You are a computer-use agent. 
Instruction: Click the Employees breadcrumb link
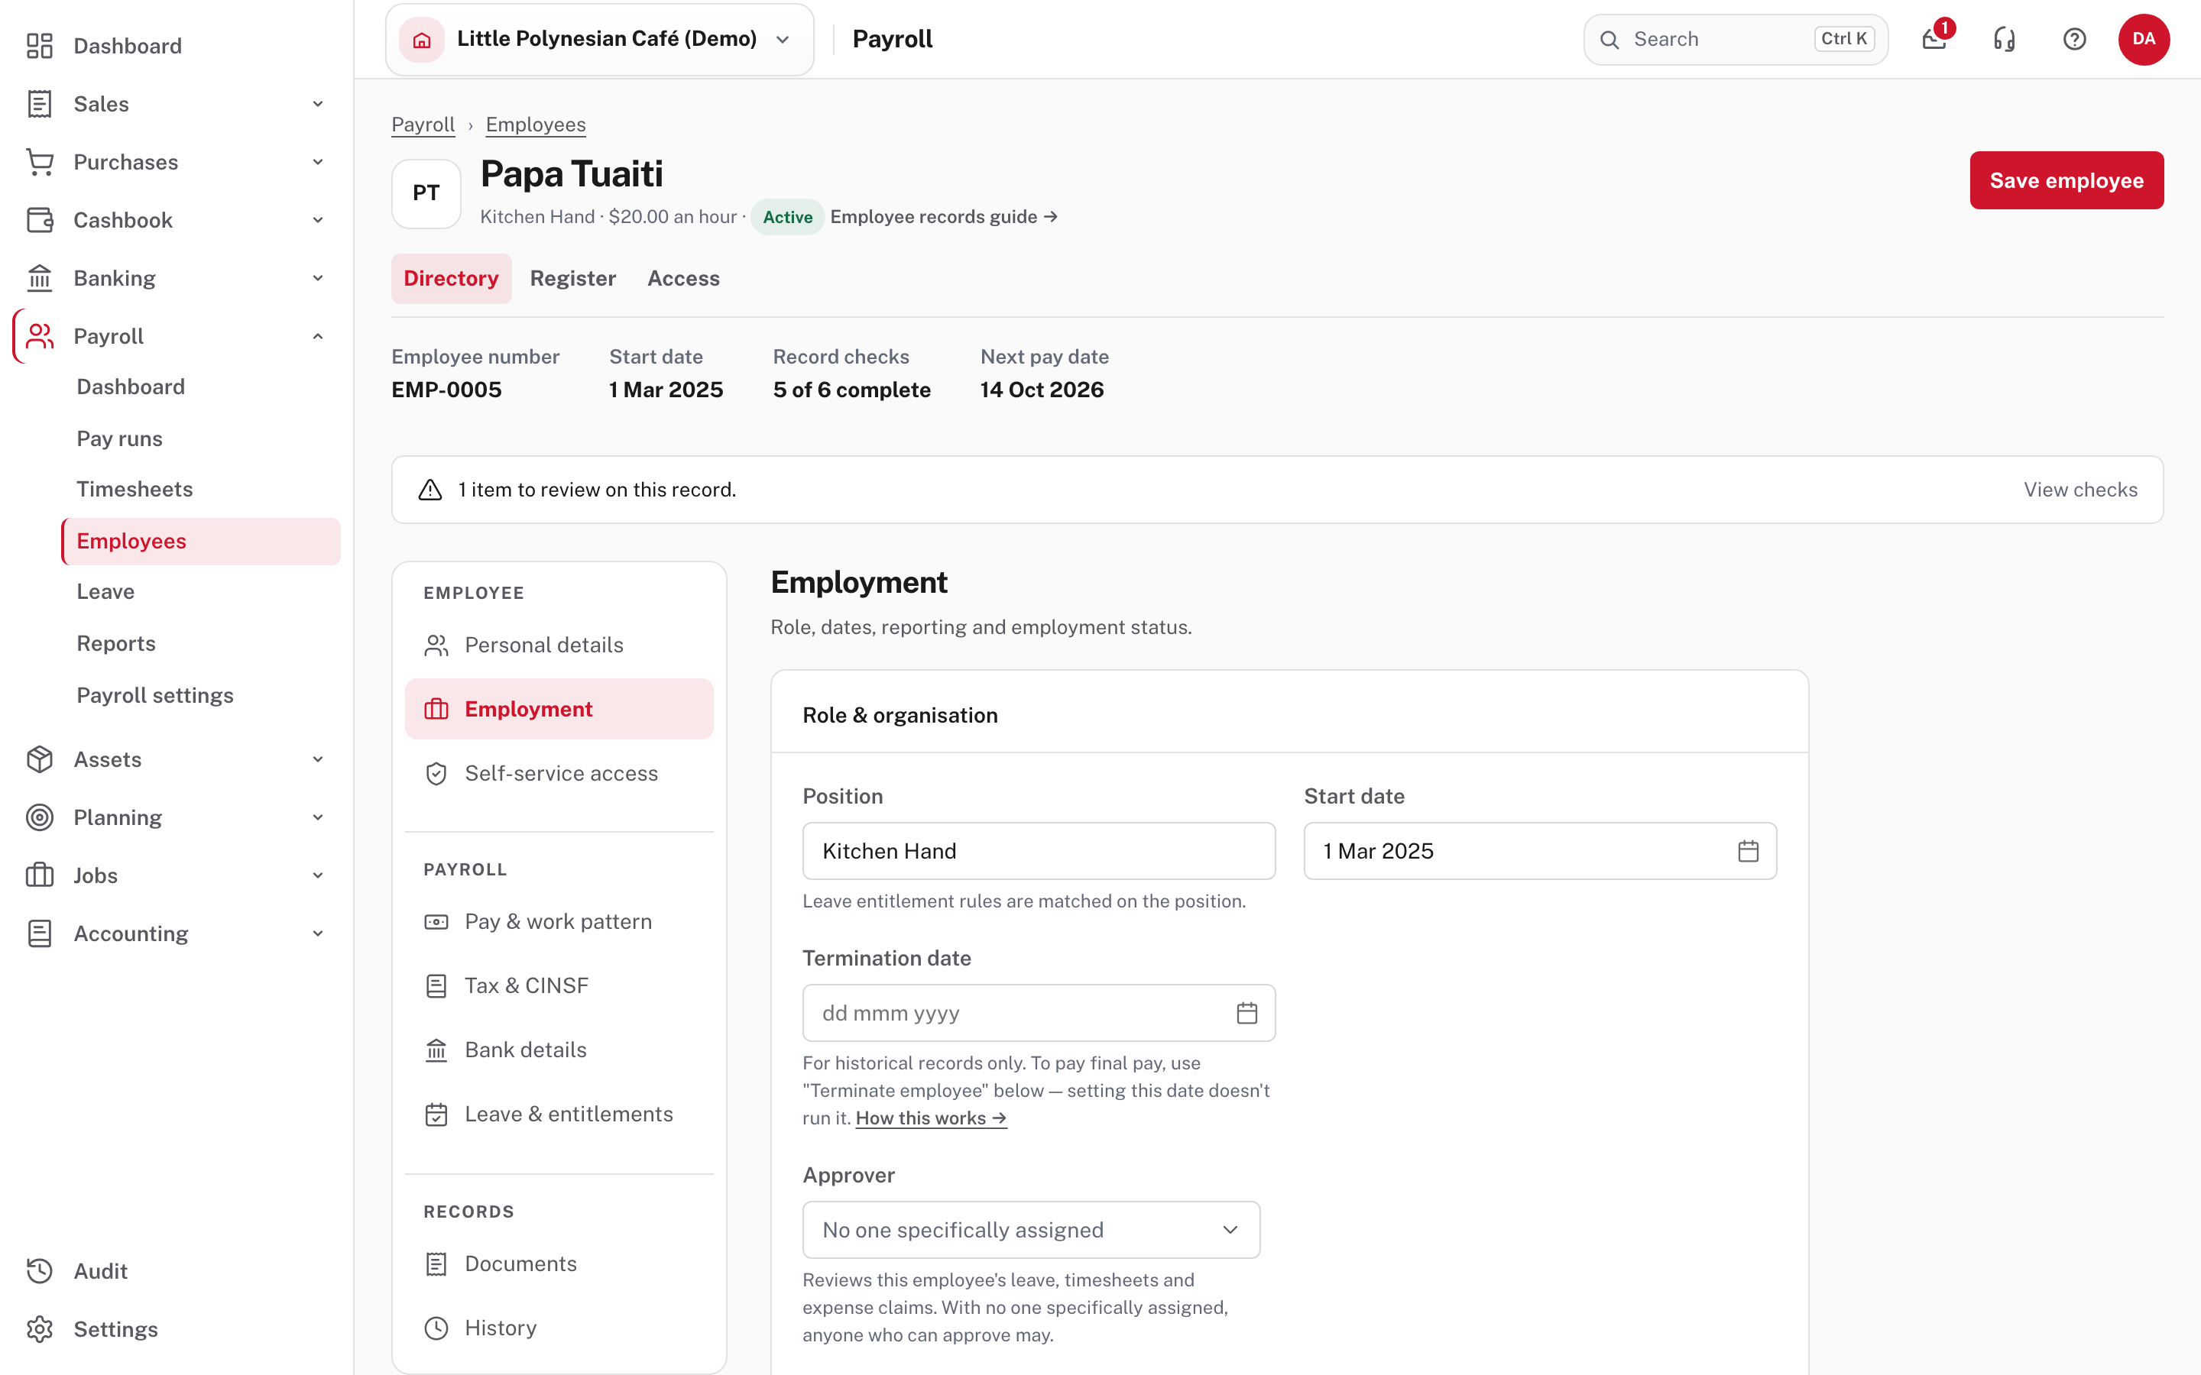[x=536, y=125]
